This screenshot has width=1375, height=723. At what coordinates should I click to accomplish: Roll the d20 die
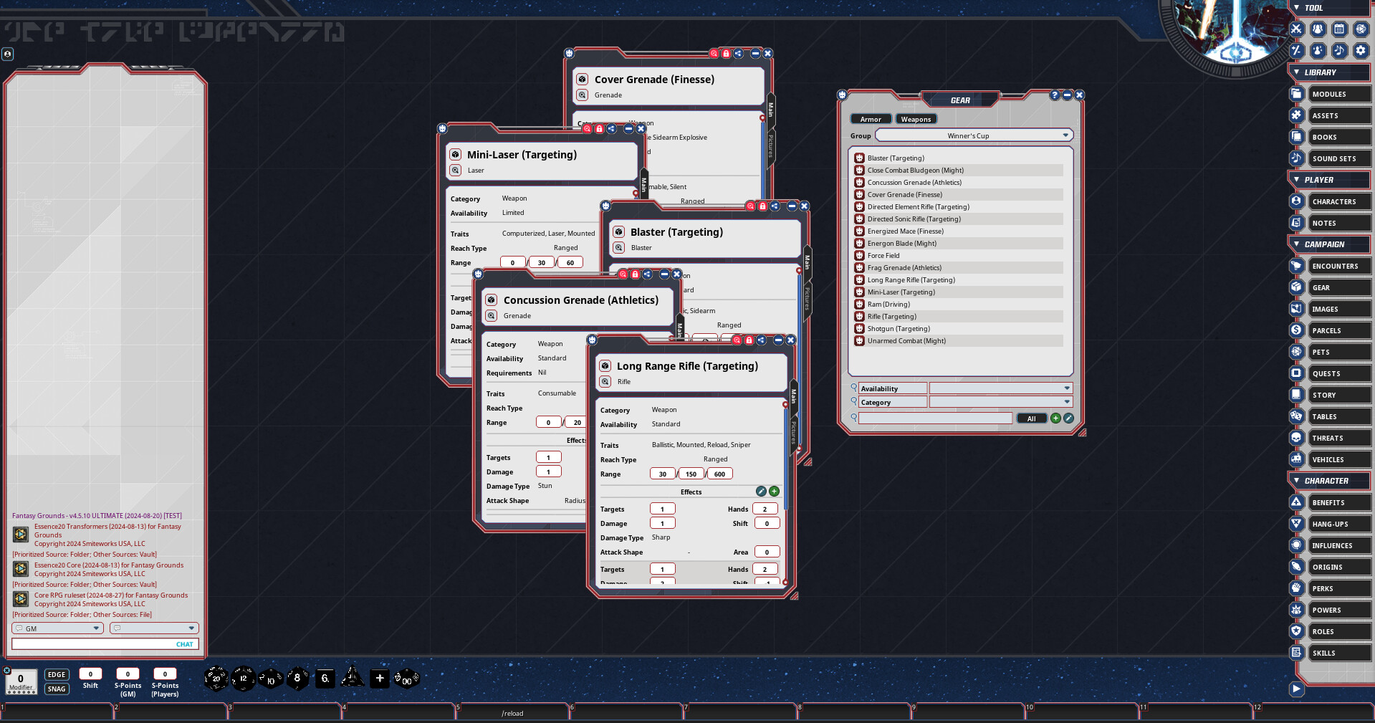point(216,678)
